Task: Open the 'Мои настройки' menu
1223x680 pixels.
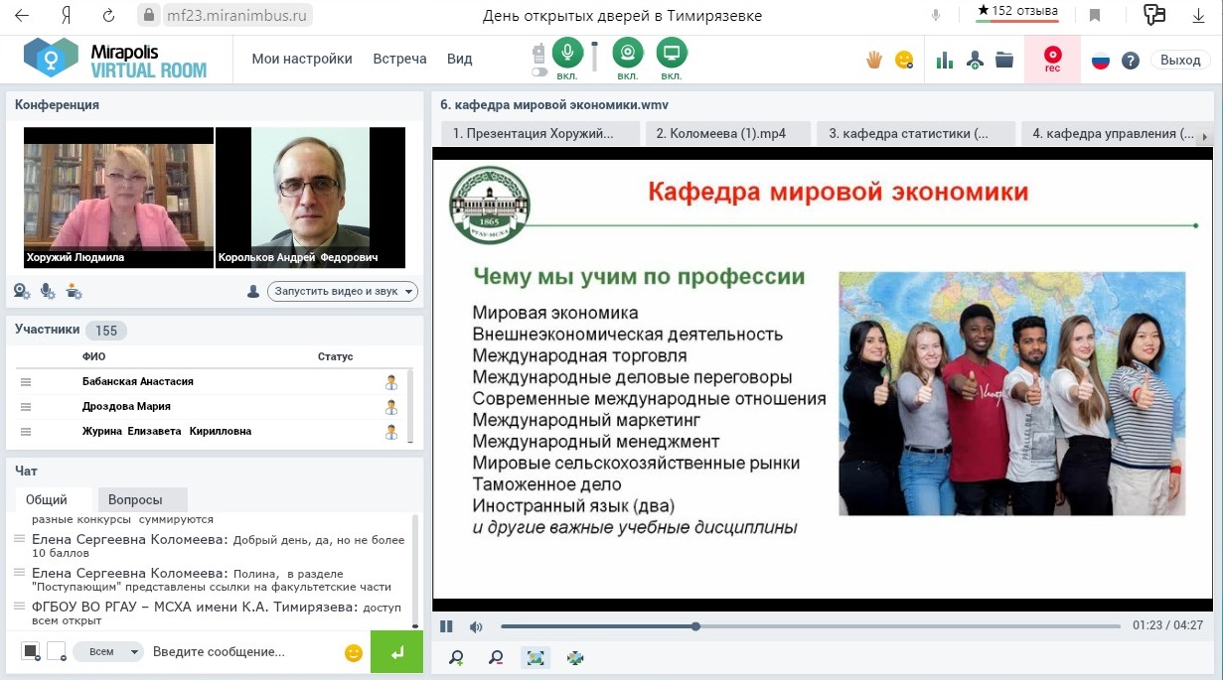Action: (x=302, y=59)
